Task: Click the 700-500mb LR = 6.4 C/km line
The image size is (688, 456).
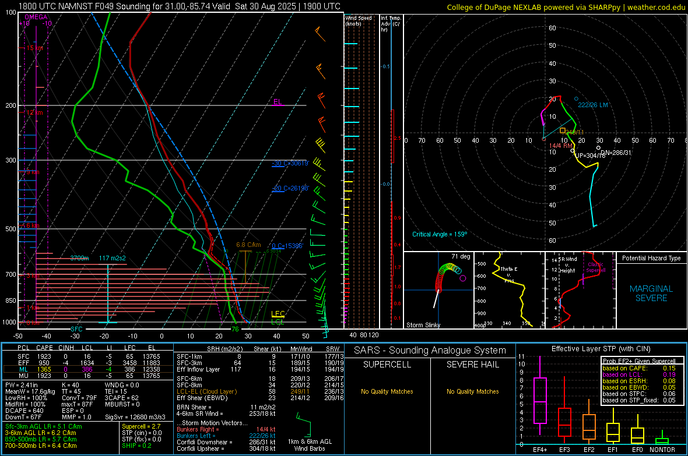Action: tap(41, 446)
